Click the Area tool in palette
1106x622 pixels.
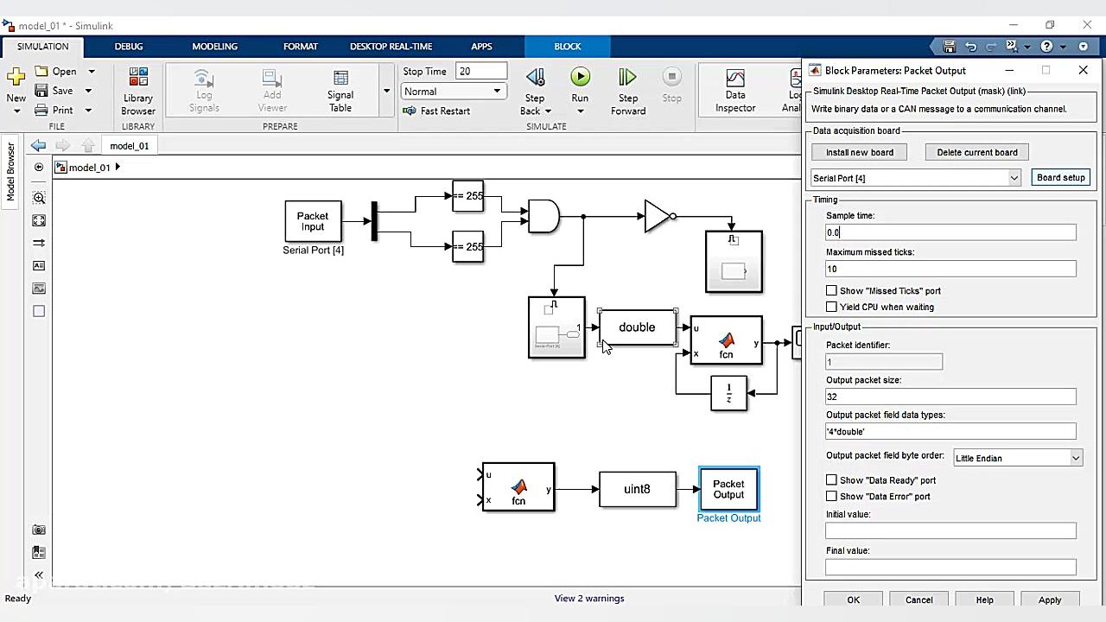[x=39, y=311]
